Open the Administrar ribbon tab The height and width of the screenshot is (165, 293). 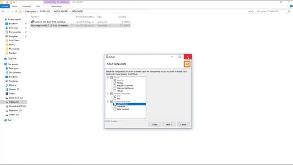click(x=56, y=6)
